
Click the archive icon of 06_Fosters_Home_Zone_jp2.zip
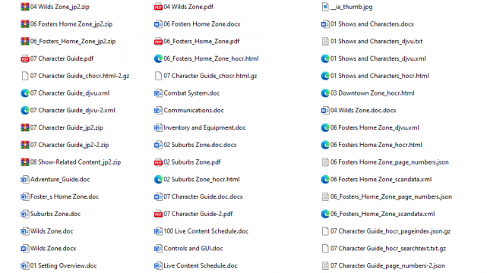click(x=25, y=41)
